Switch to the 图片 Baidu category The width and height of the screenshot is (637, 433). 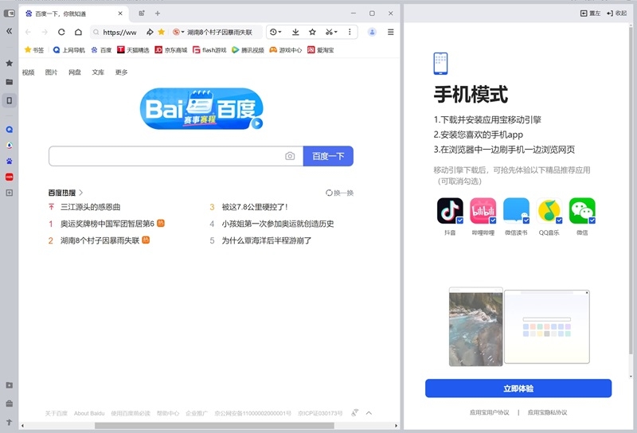[x=51, y=72]
